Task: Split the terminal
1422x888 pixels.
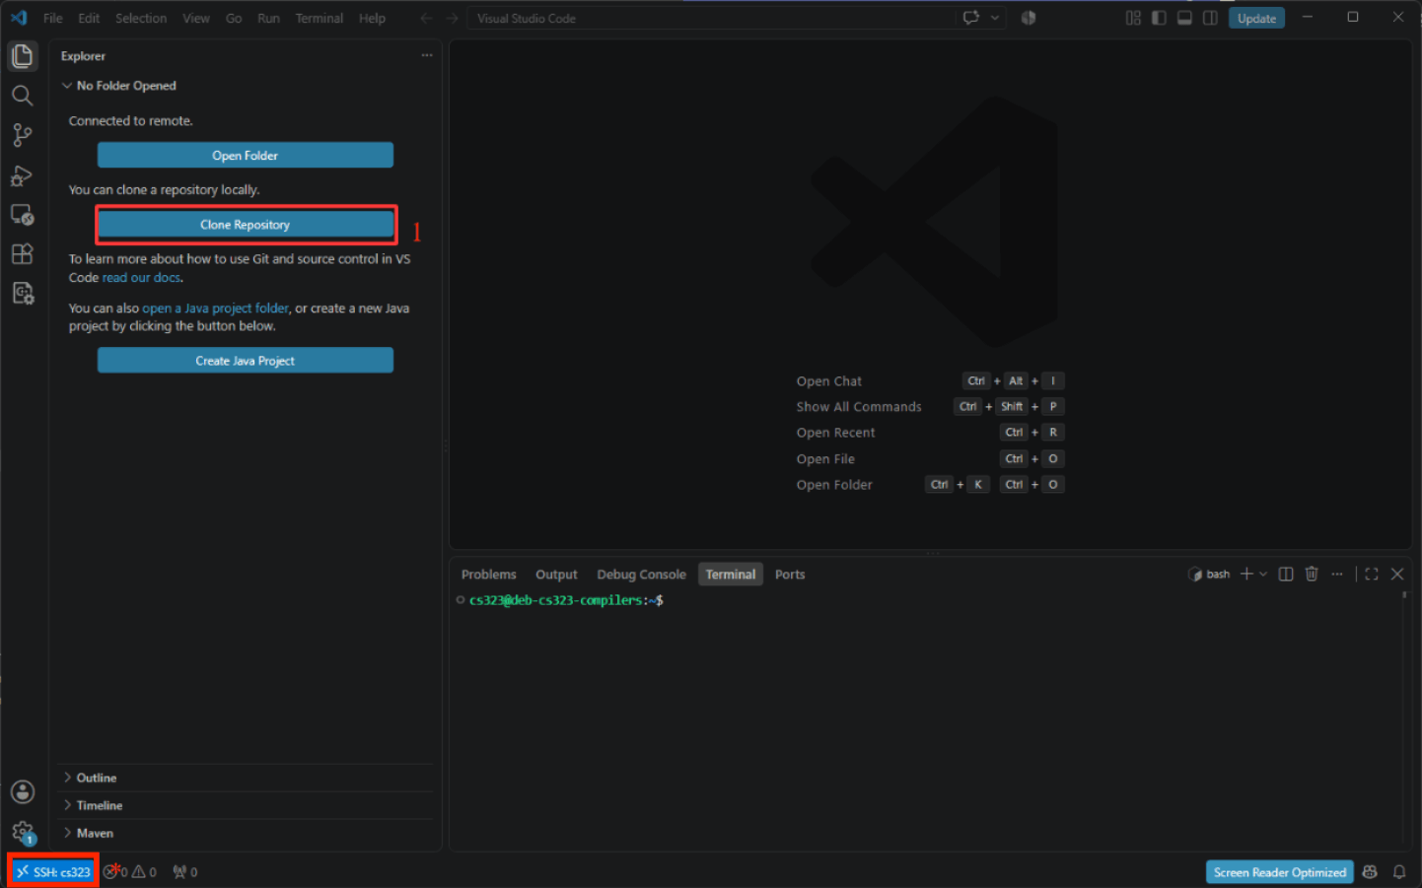Action: point(1286,574)
